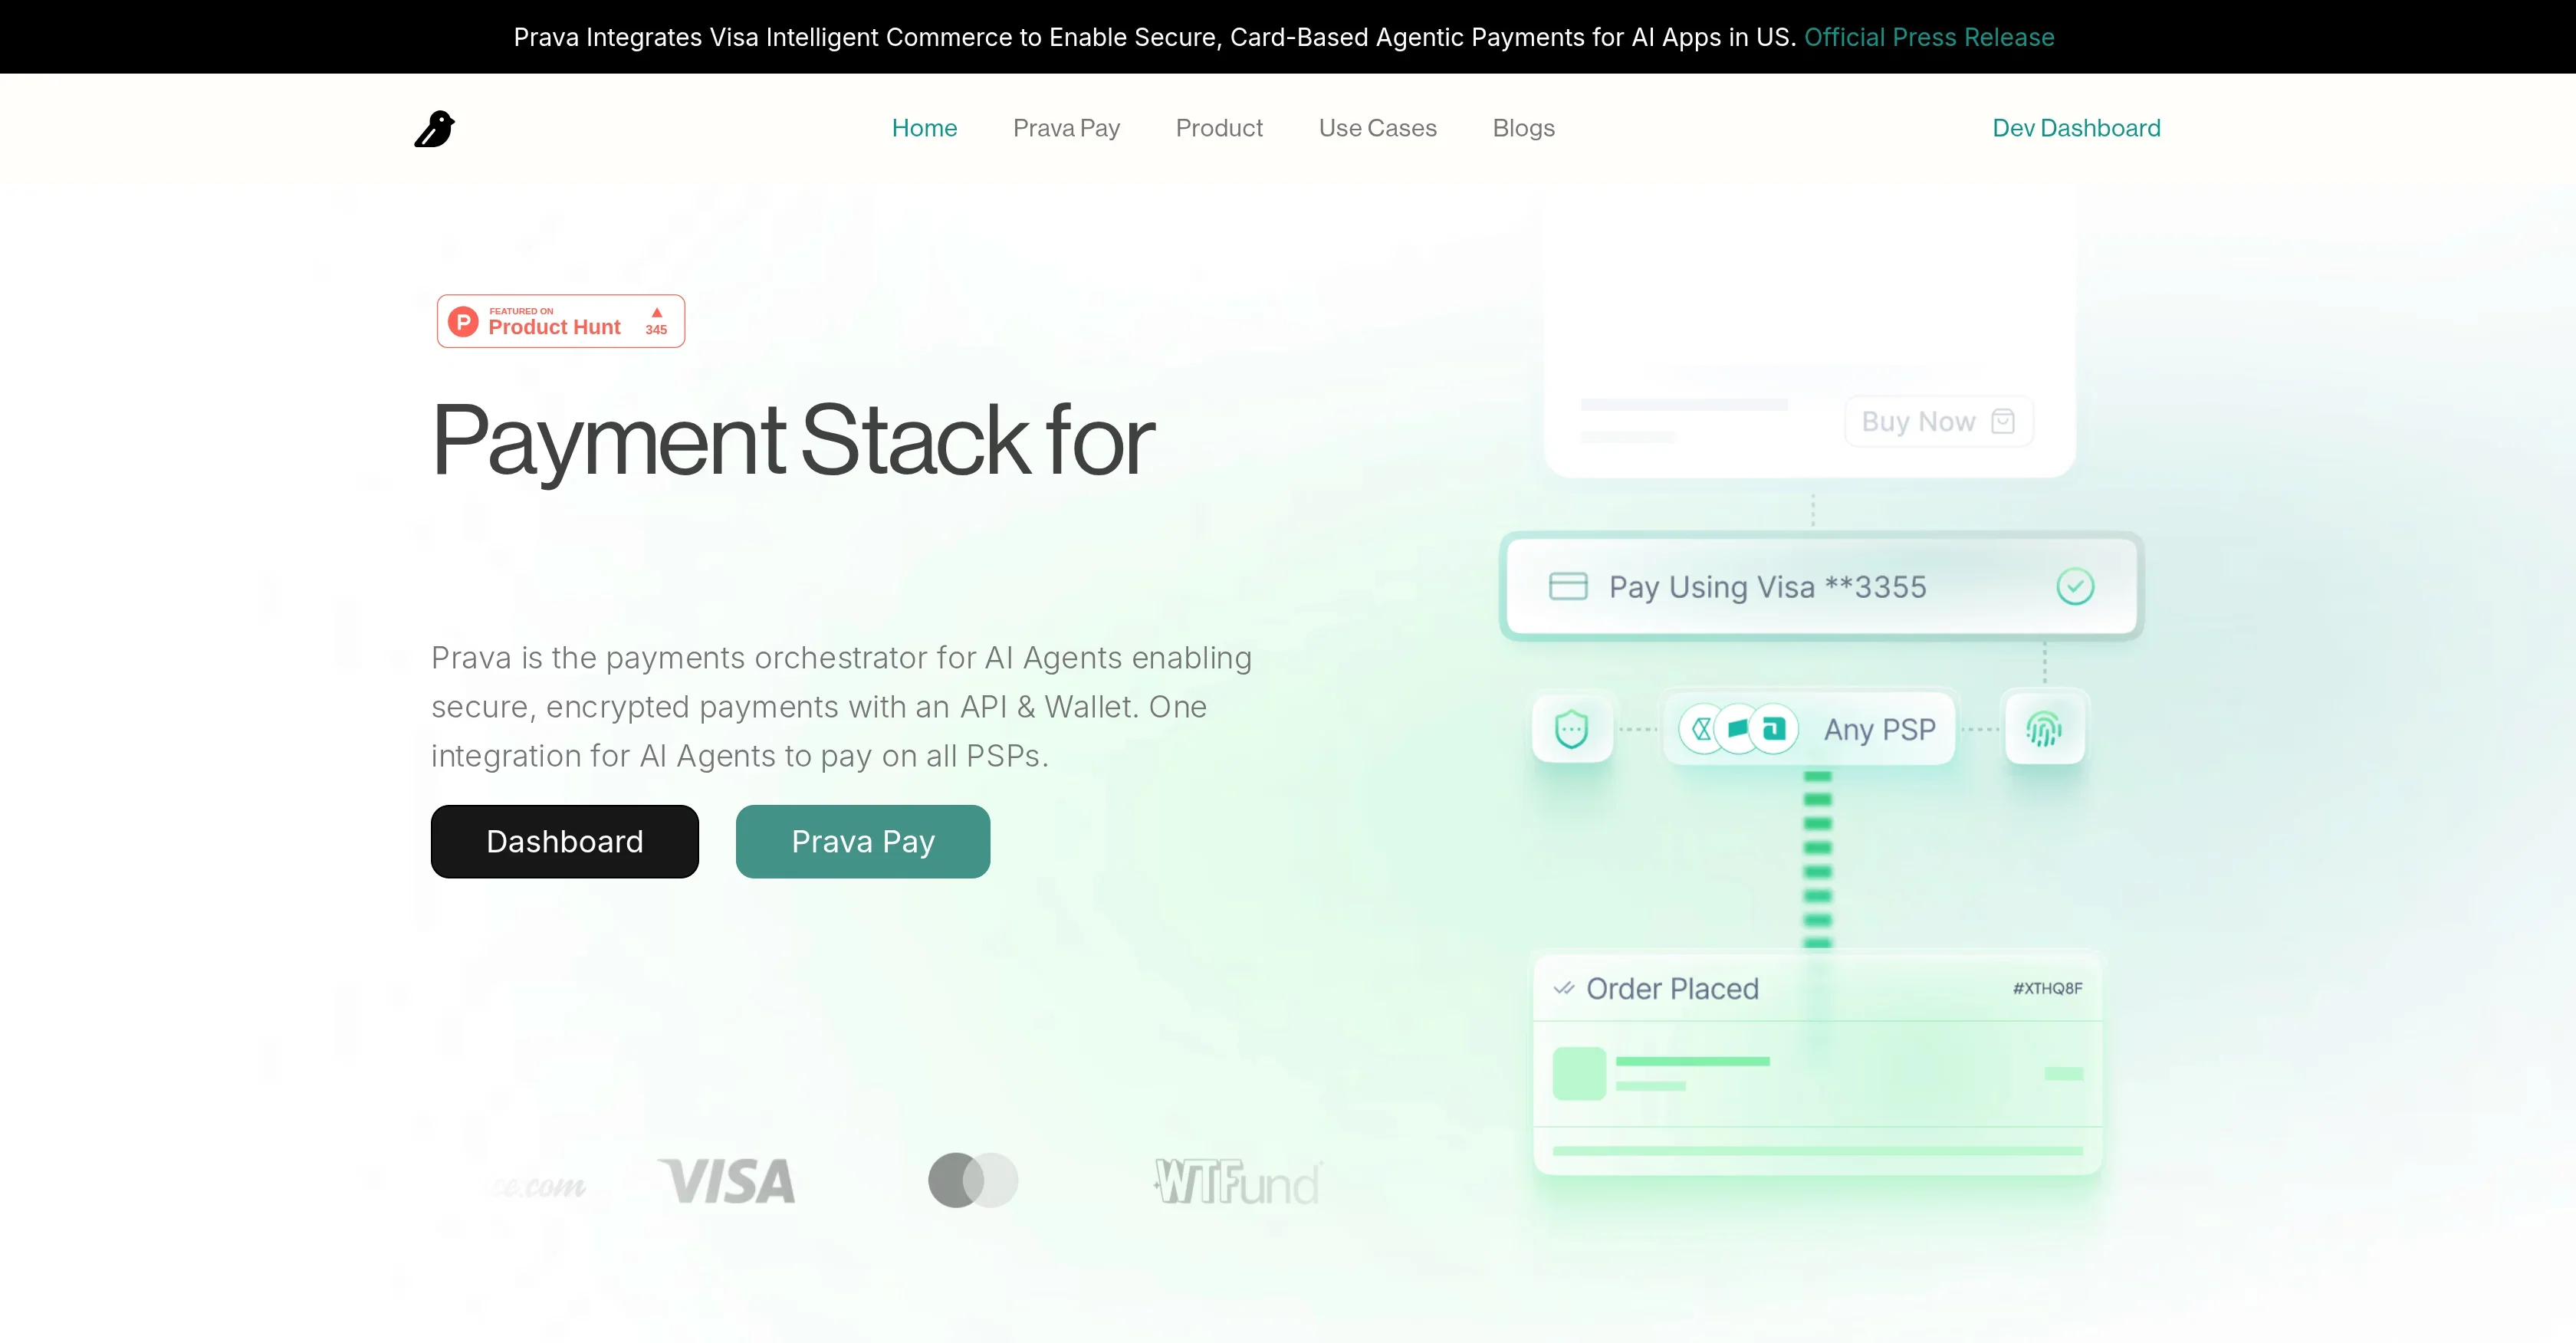2576x1343 pixels.
Task: Click the double-check icon beside Order Placed
Action: (x=1564, y=988)
